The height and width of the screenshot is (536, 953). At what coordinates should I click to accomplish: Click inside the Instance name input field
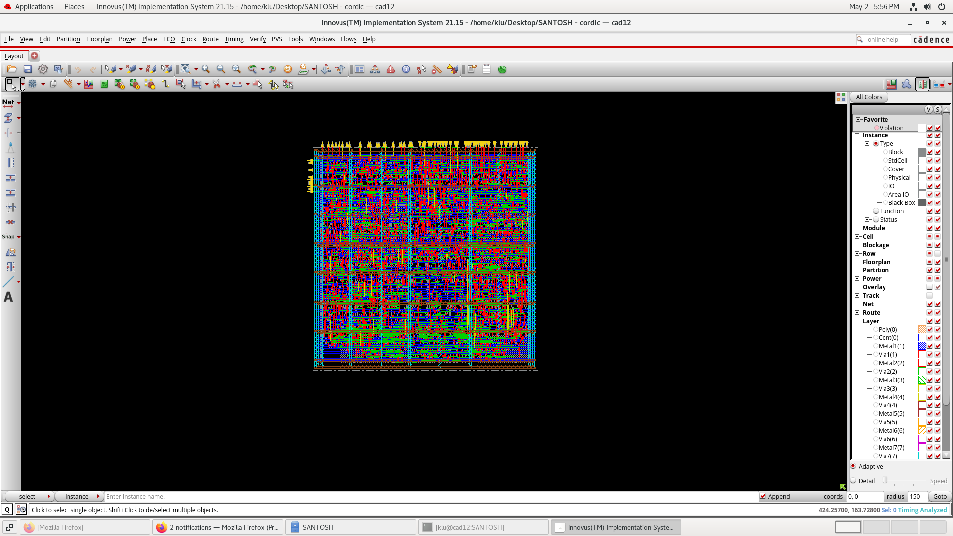(x=199, y=496)
